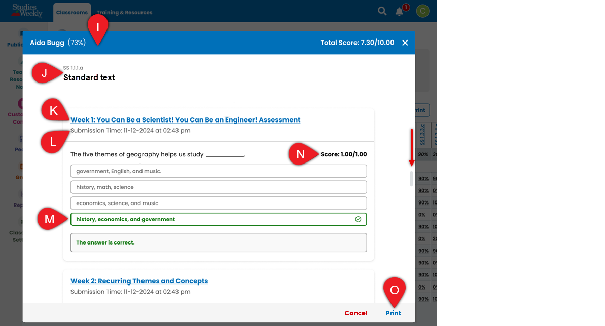Open the user avatar menu
The image size is (605, 326).
tap(422, 11)
